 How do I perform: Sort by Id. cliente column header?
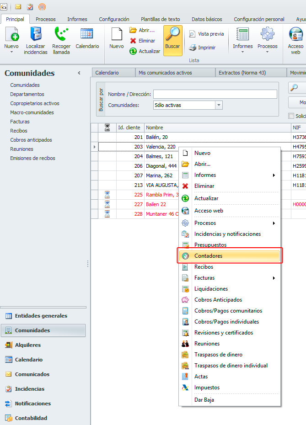tap(130, 127)
